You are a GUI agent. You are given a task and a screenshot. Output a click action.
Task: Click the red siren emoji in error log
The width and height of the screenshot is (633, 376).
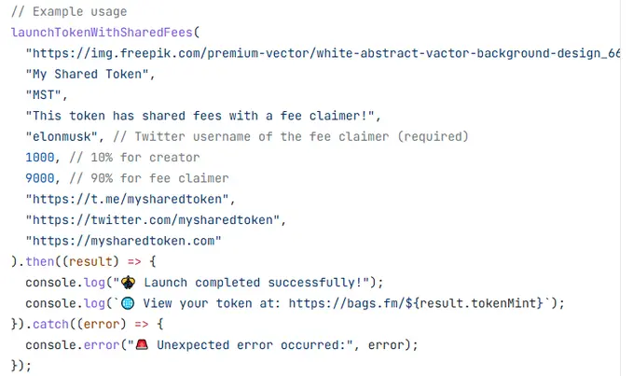[x=142, y=344]
